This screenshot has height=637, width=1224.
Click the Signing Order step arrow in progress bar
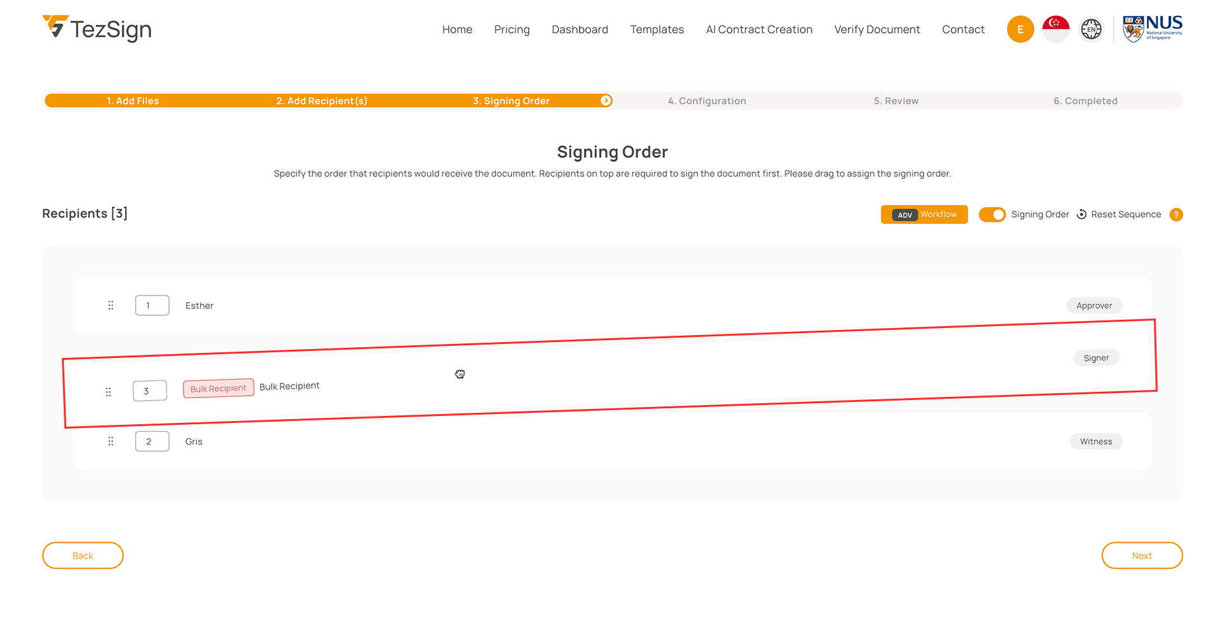[606, 101]
